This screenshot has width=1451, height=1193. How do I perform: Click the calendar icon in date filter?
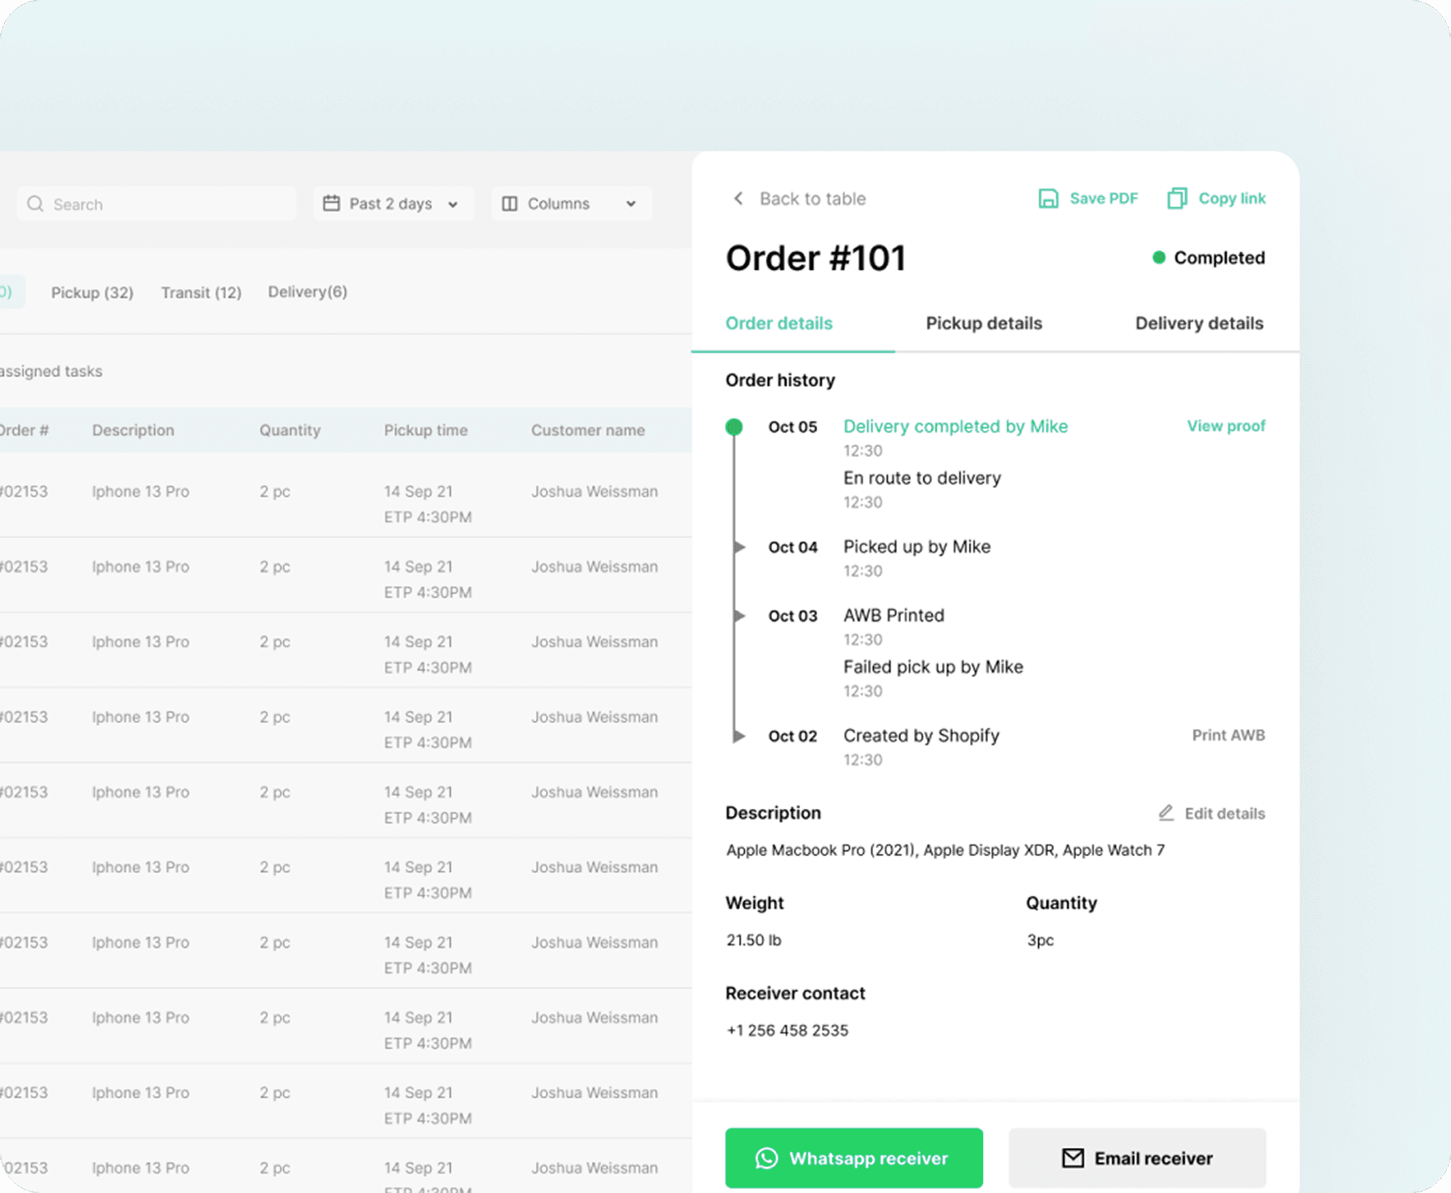tap(331, 204)
